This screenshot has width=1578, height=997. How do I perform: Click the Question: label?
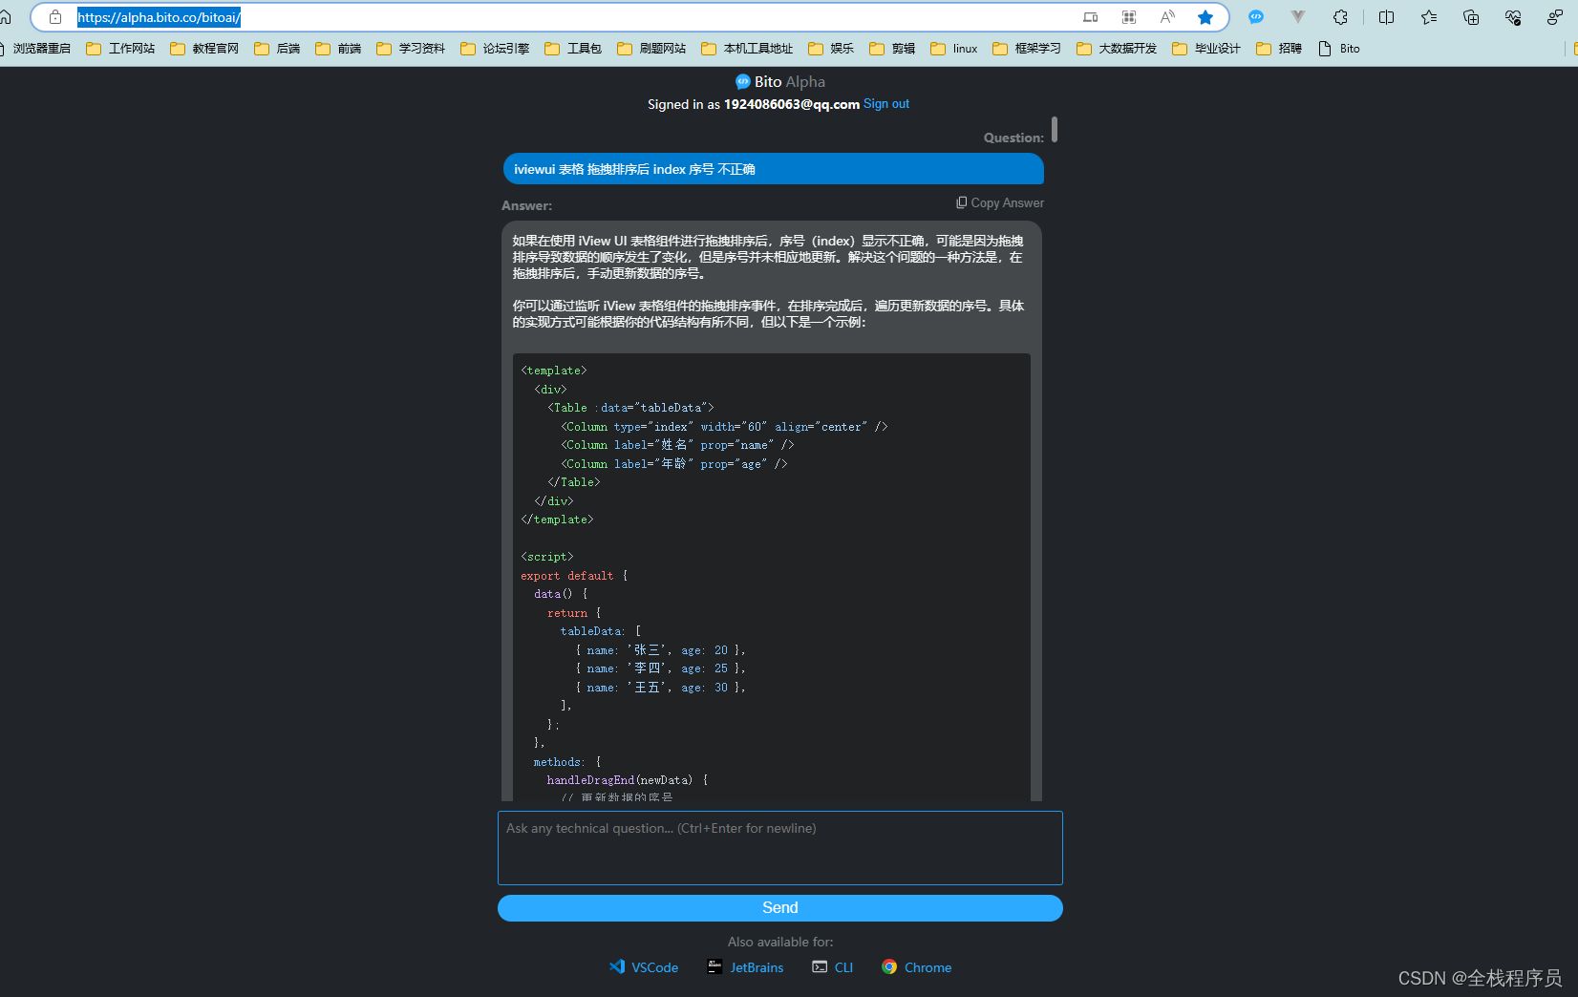(1013, 138)
